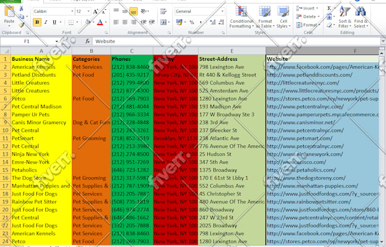Click the Fill Color bucket
Image resolution: width=386 pixels, height=247 pixels.
coord(88,22)
